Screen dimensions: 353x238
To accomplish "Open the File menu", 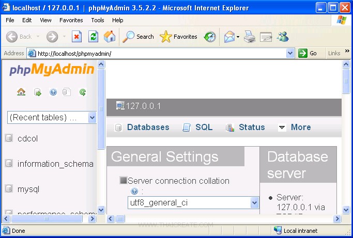I will pyautogui.click(x=10, y=20).
